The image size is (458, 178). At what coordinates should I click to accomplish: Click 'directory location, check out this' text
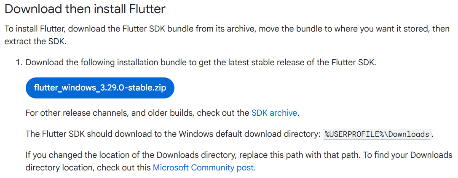click(88, 167)
